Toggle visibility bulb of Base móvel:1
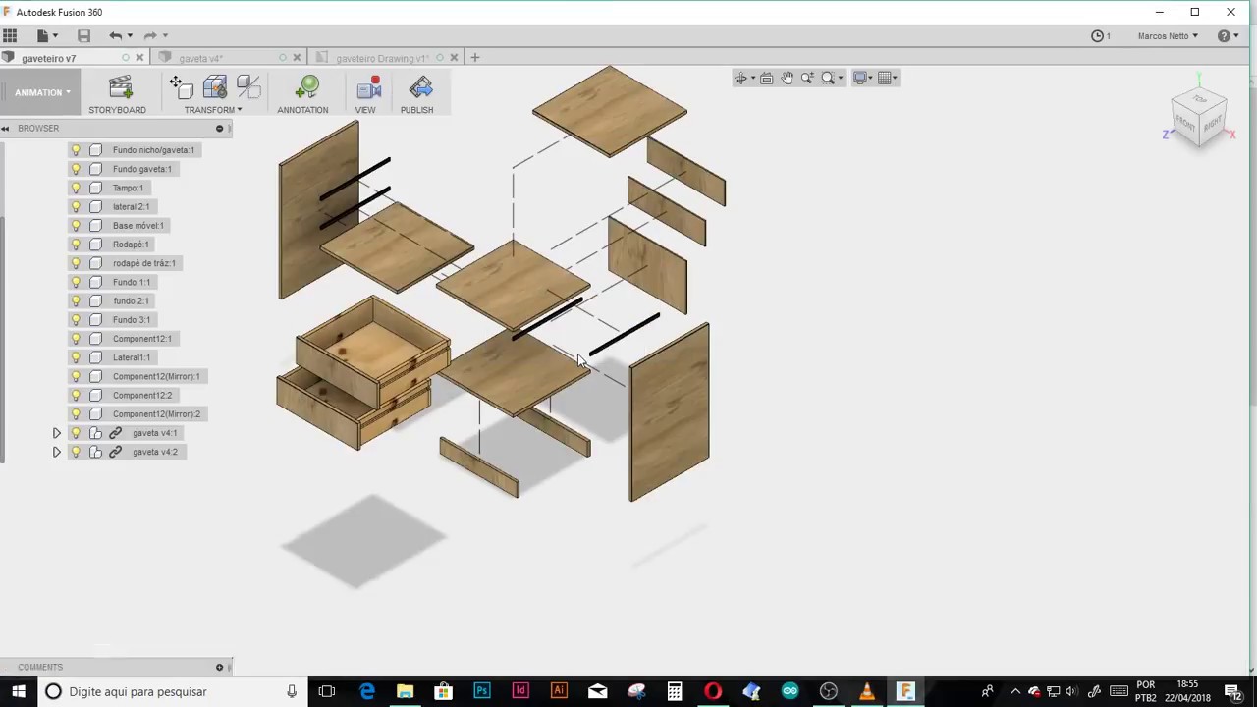This screenshot has width=1257, height=707. click(x=76, y=226)
